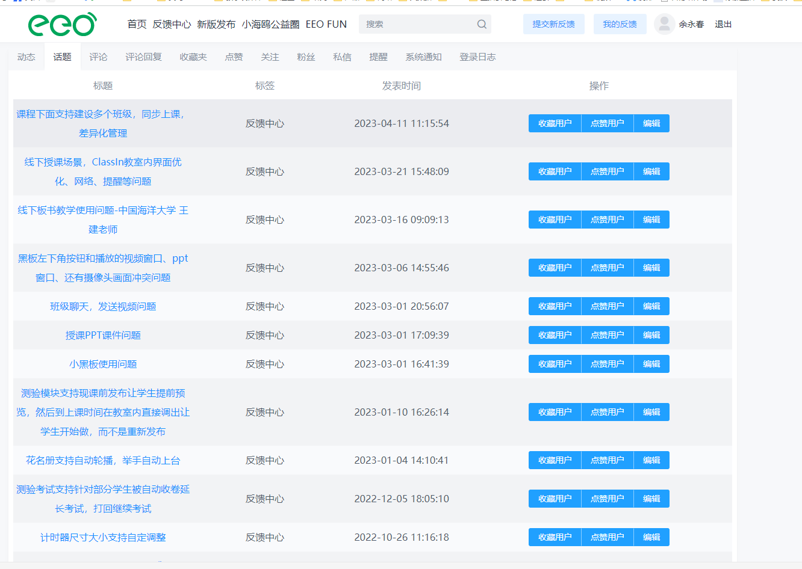Click 收藏用户 for the 2023-04-11 topic

555,123
